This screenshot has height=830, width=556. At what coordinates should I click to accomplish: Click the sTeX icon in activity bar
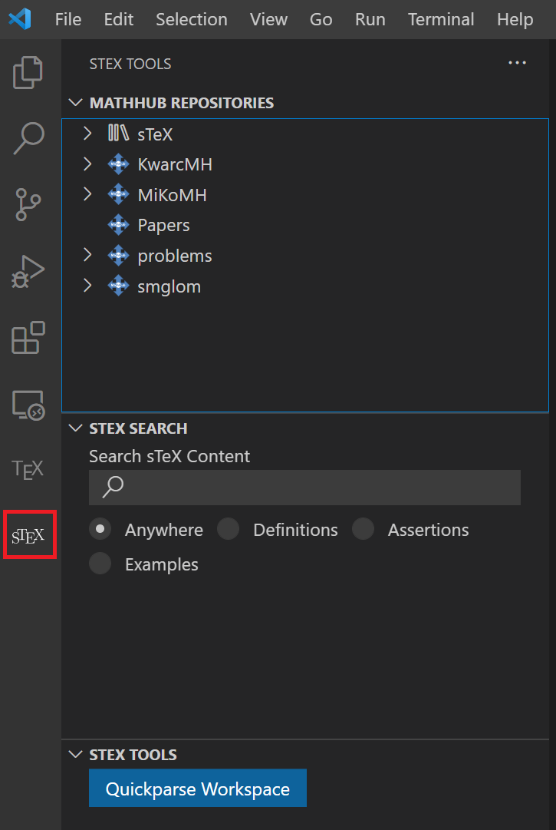tap(29, 535)
